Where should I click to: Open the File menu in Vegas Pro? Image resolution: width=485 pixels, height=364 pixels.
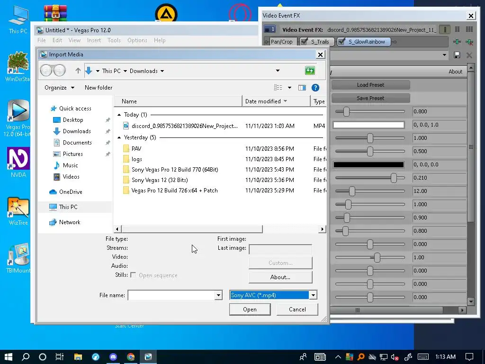click(42, 40)
